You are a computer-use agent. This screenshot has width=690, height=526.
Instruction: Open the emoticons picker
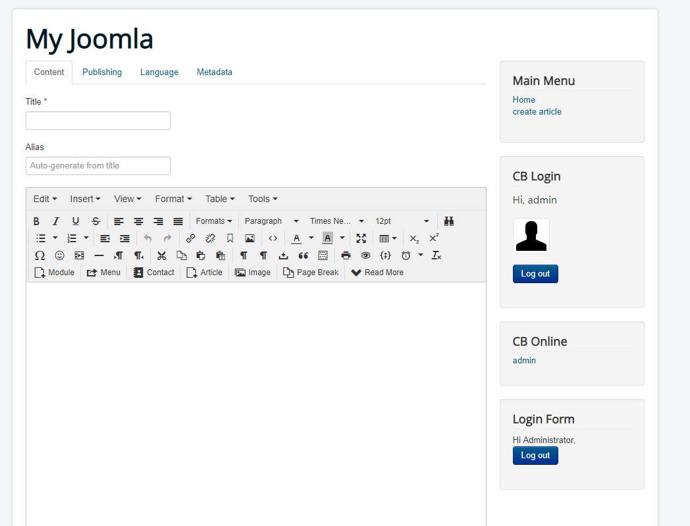(x=59, y=255)
